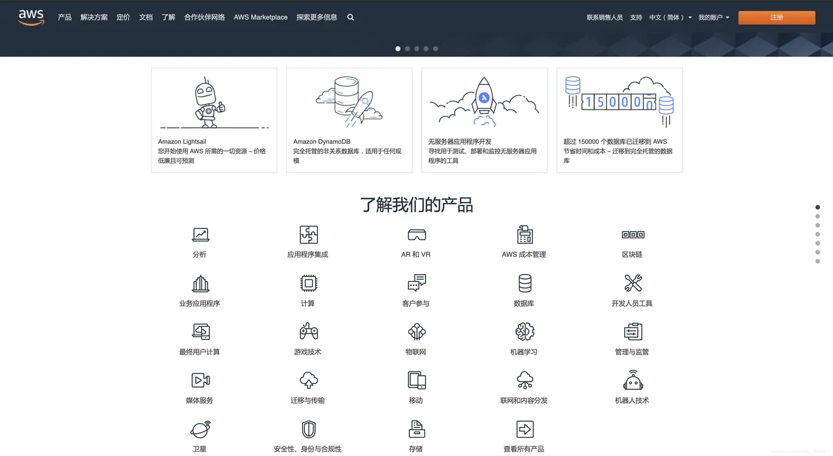The image size is (833, 456).
Task: Click the 计算 chip icon
Action: [308, 283]
